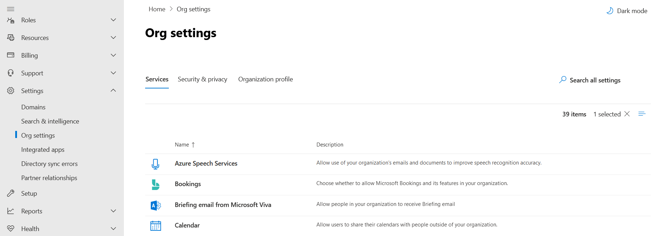Screen dimensions: 670x236
Task: Expand the Resources section chevron
Action: [x=113, y=38]
